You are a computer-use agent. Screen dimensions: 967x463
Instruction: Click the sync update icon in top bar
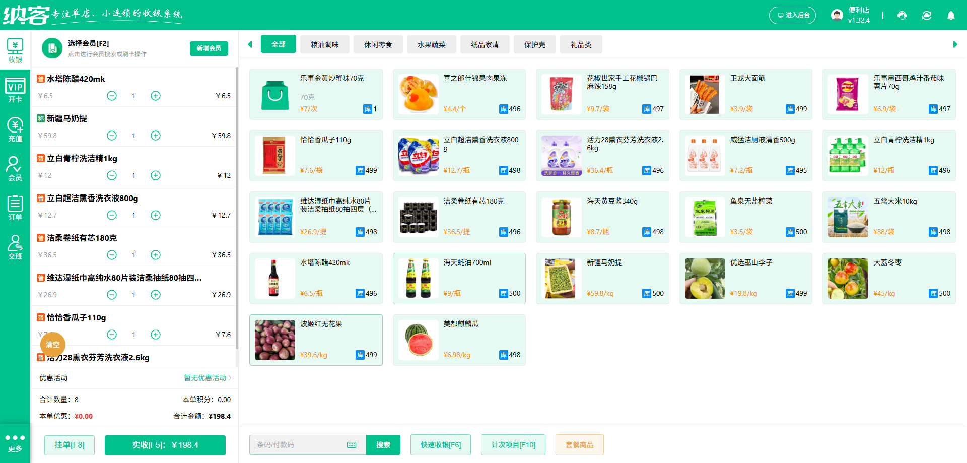coord(927,16)
